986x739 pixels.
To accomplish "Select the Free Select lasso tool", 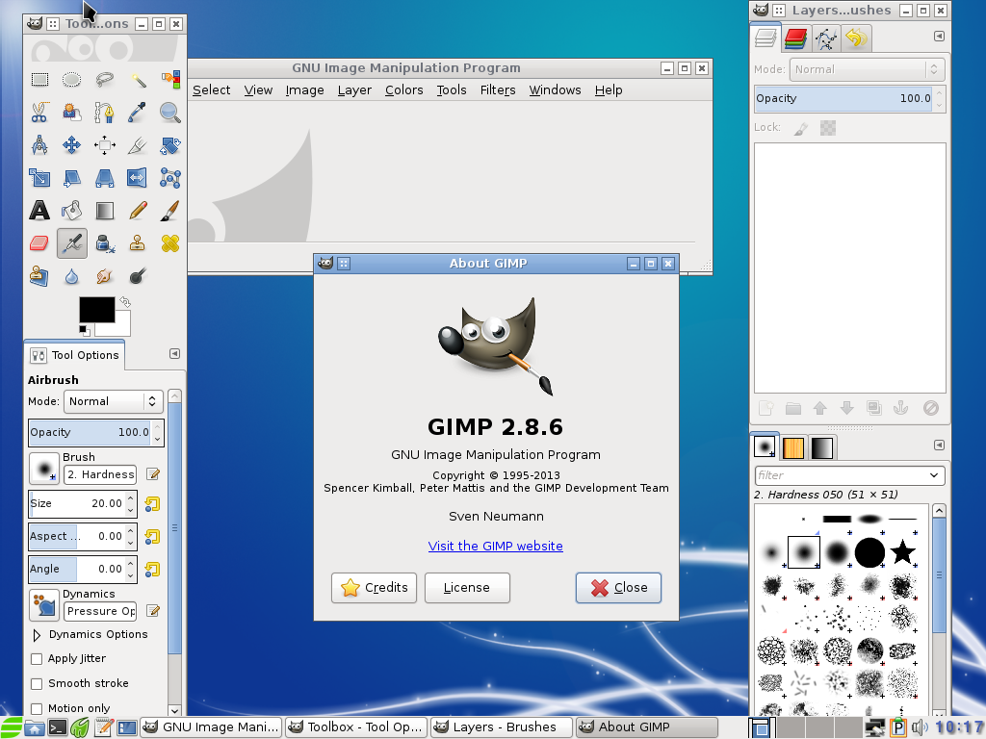I will (x=104, y=79).
